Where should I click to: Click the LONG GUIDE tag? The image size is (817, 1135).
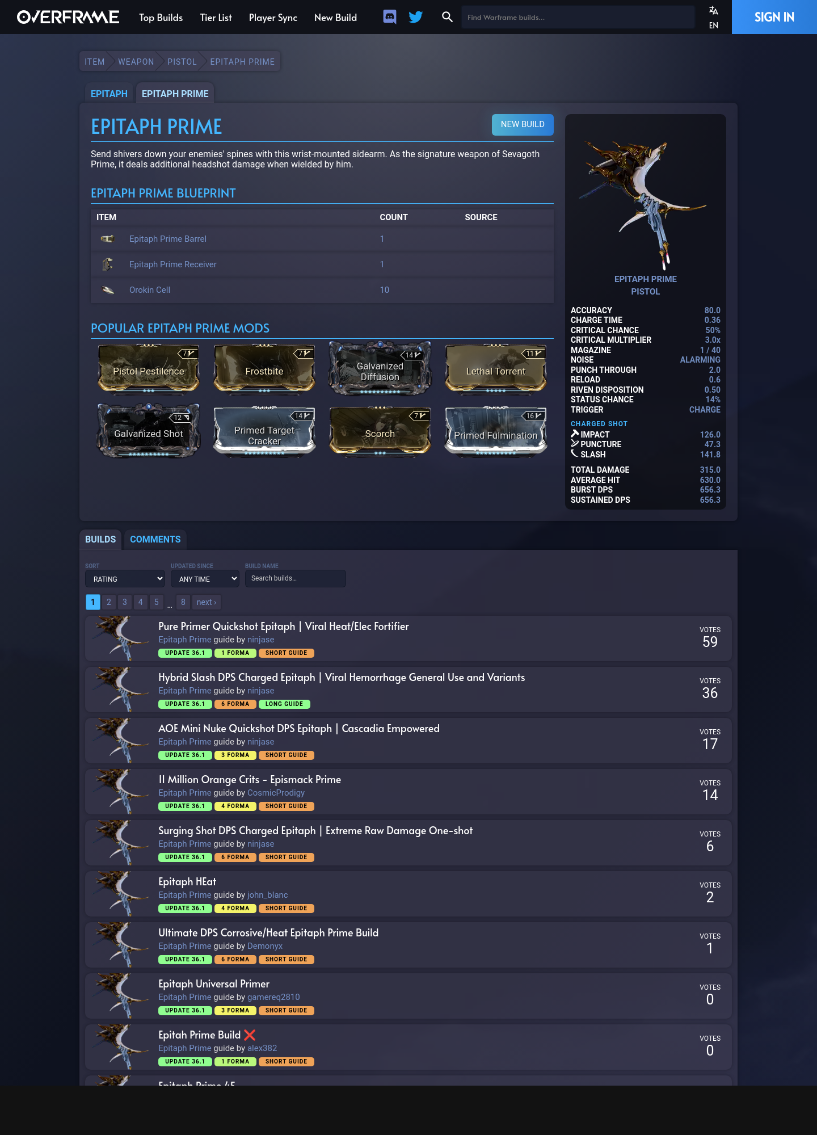coord(284,704)
